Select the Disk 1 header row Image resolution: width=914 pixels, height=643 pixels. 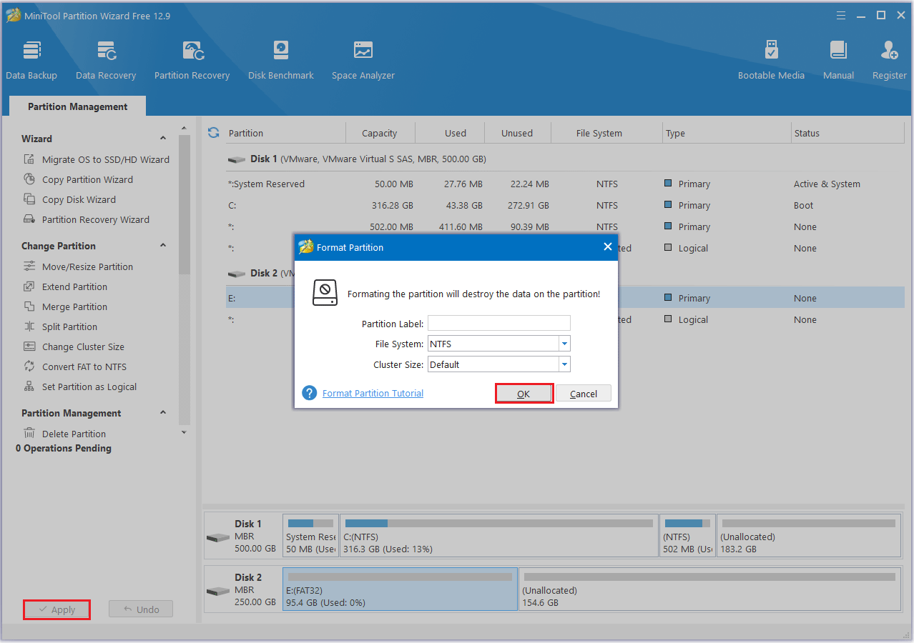pyautogui.click(x=565, y=159)
